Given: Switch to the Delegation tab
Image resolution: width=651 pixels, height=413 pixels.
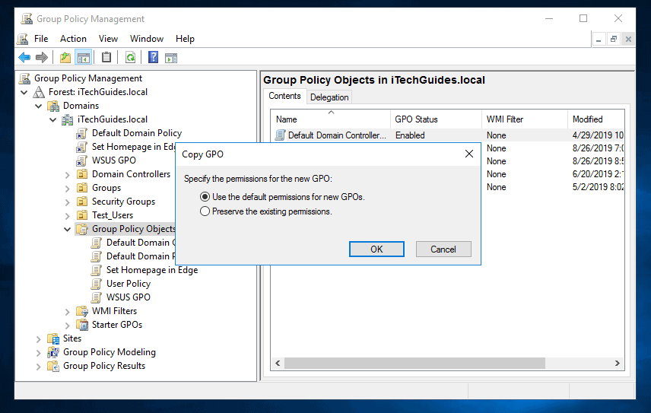Looking at the screenshot, I should [x=329, y=97].
